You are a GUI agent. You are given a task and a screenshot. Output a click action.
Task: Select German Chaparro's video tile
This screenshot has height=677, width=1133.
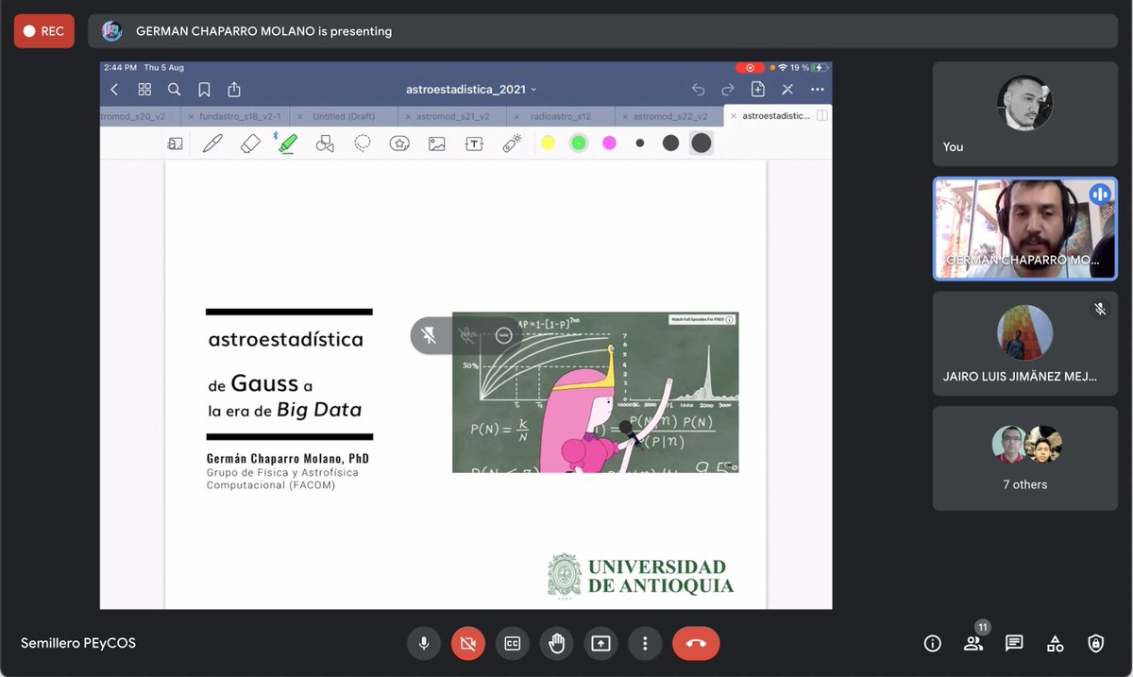[1024, 229]
